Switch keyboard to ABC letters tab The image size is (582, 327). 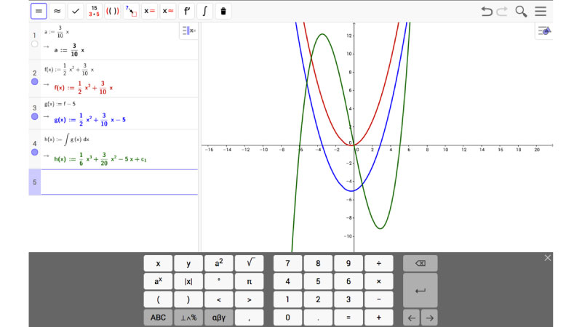[158, 318]
